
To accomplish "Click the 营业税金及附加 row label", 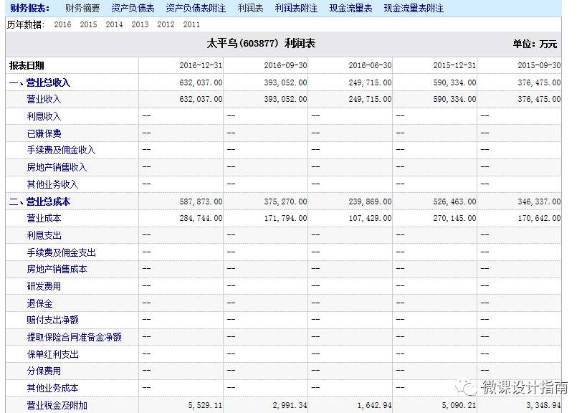I will tap(57, 406).
